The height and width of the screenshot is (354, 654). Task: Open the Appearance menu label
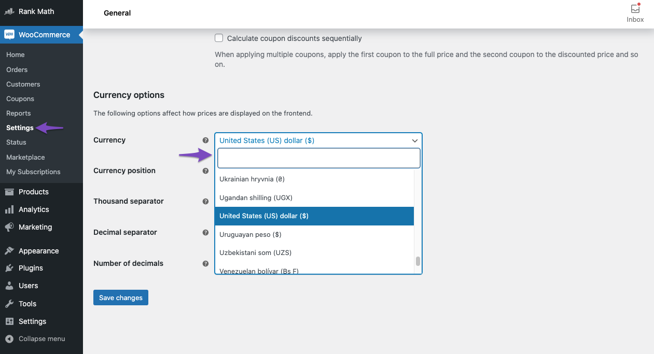click(39, 251)
